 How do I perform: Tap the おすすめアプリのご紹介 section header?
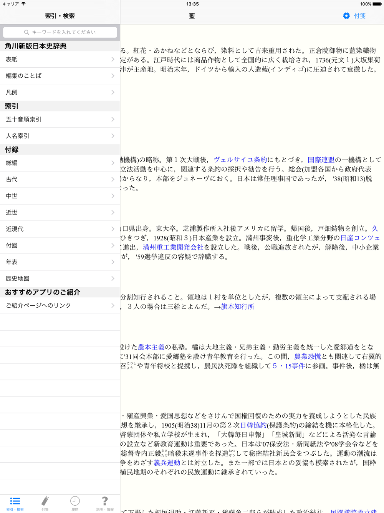point(43,292)
